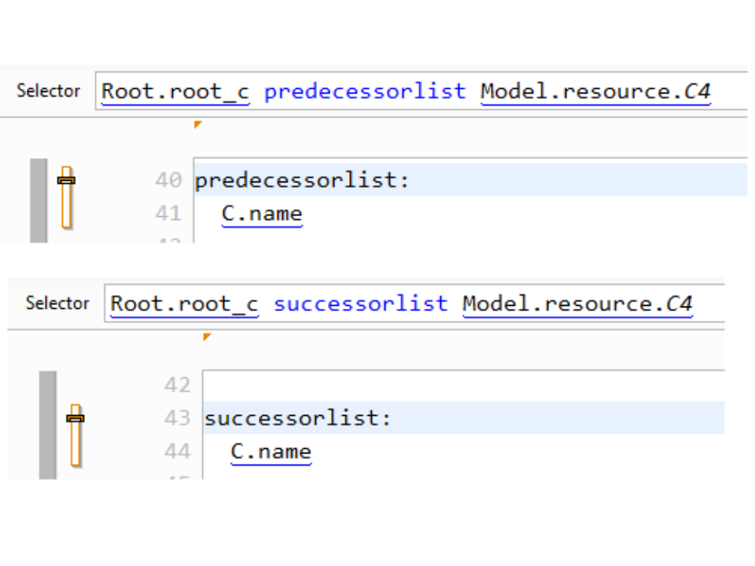Click the orange marker above line 40
755x566 pixels.
point(198,124)
